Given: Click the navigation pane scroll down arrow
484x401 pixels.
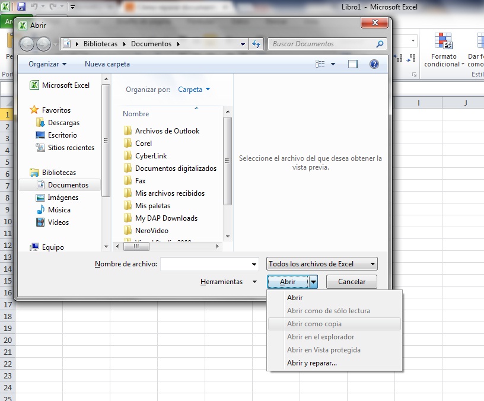Looking at the screenshot, I should 106,246.
